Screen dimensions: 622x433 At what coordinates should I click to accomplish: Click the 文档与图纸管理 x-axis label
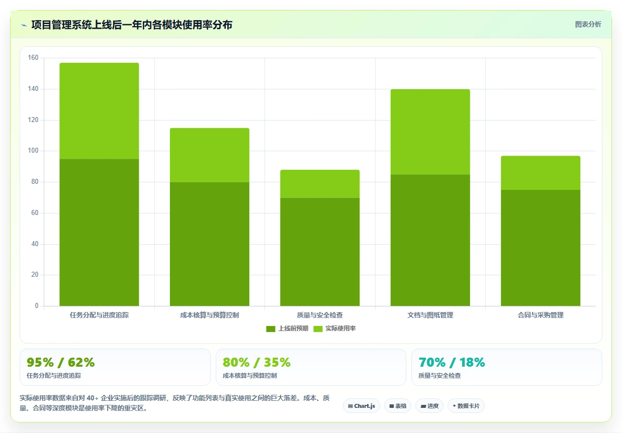pyautogui.click(x=430, y=315)
